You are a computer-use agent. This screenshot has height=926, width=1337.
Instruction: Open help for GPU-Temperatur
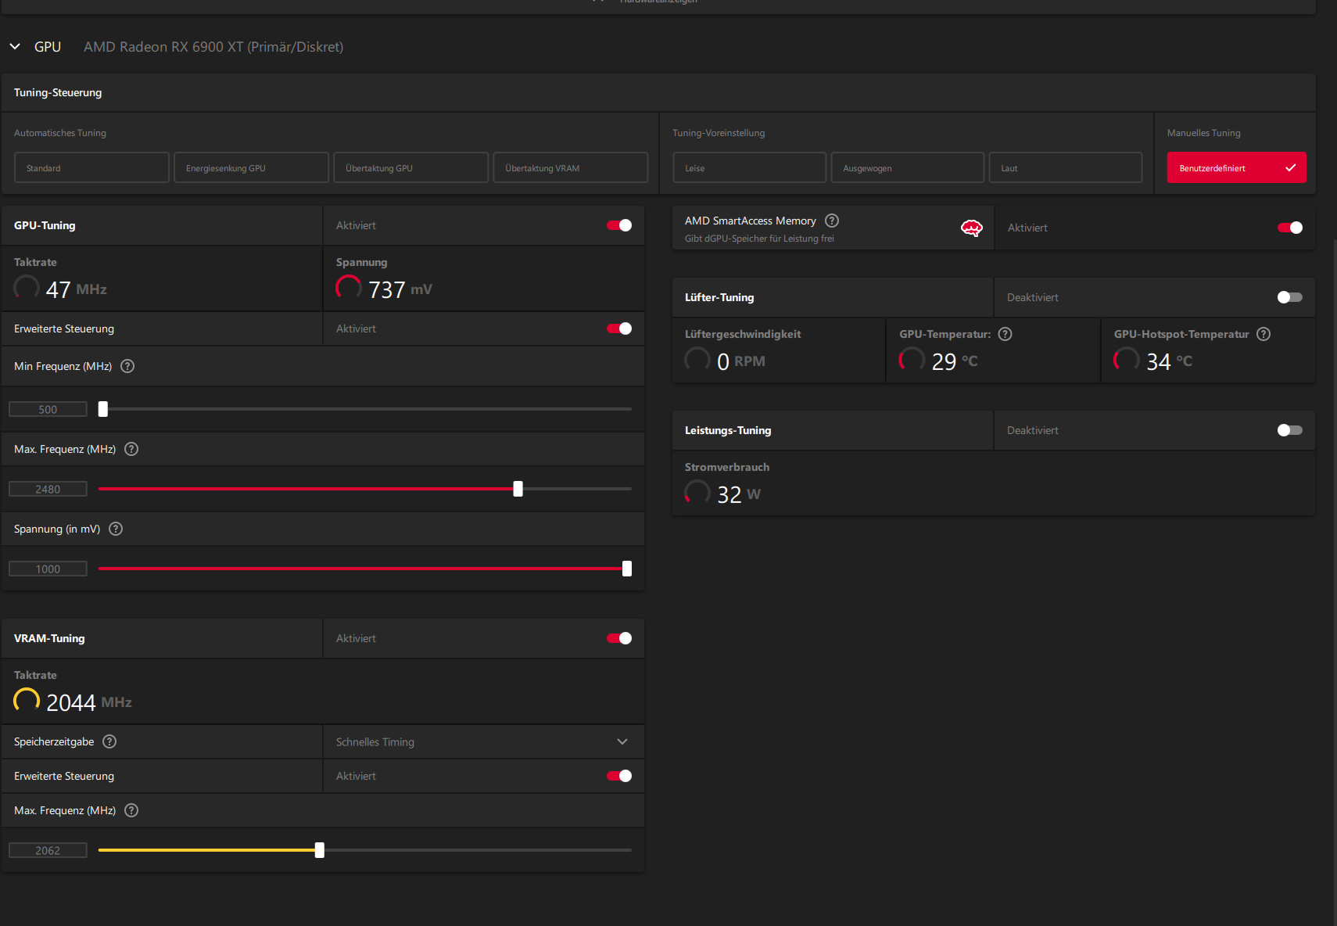1005,334
